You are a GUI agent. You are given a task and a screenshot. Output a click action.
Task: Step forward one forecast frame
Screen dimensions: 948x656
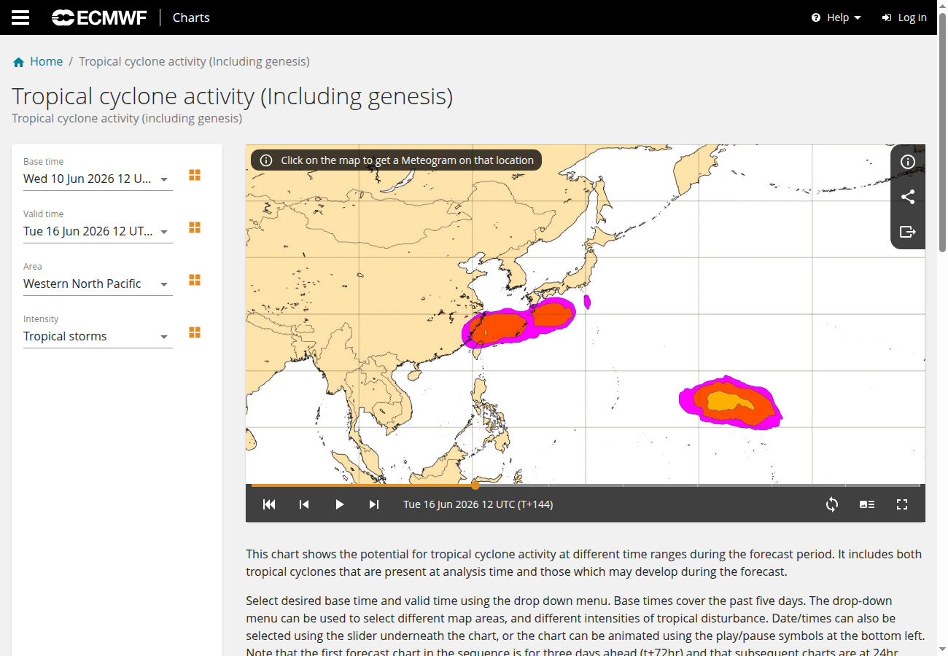374,504
